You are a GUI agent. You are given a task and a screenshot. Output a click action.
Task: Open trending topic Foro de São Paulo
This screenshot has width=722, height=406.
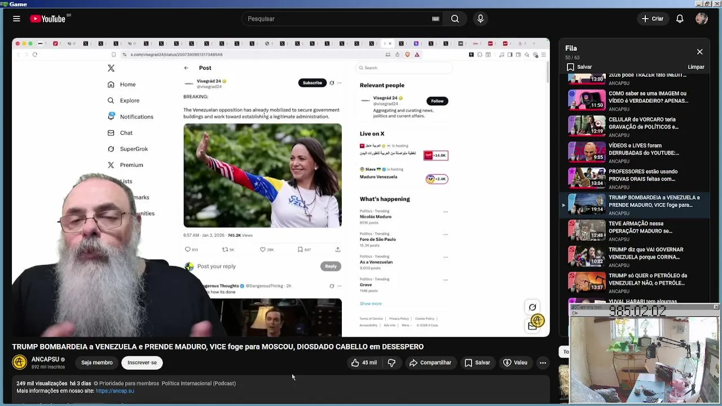coord(378,239)
